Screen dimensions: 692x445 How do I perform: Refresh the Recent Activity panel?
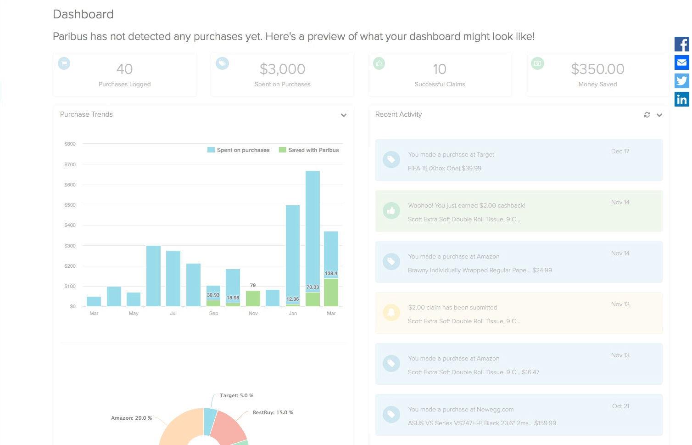[647, 115]
